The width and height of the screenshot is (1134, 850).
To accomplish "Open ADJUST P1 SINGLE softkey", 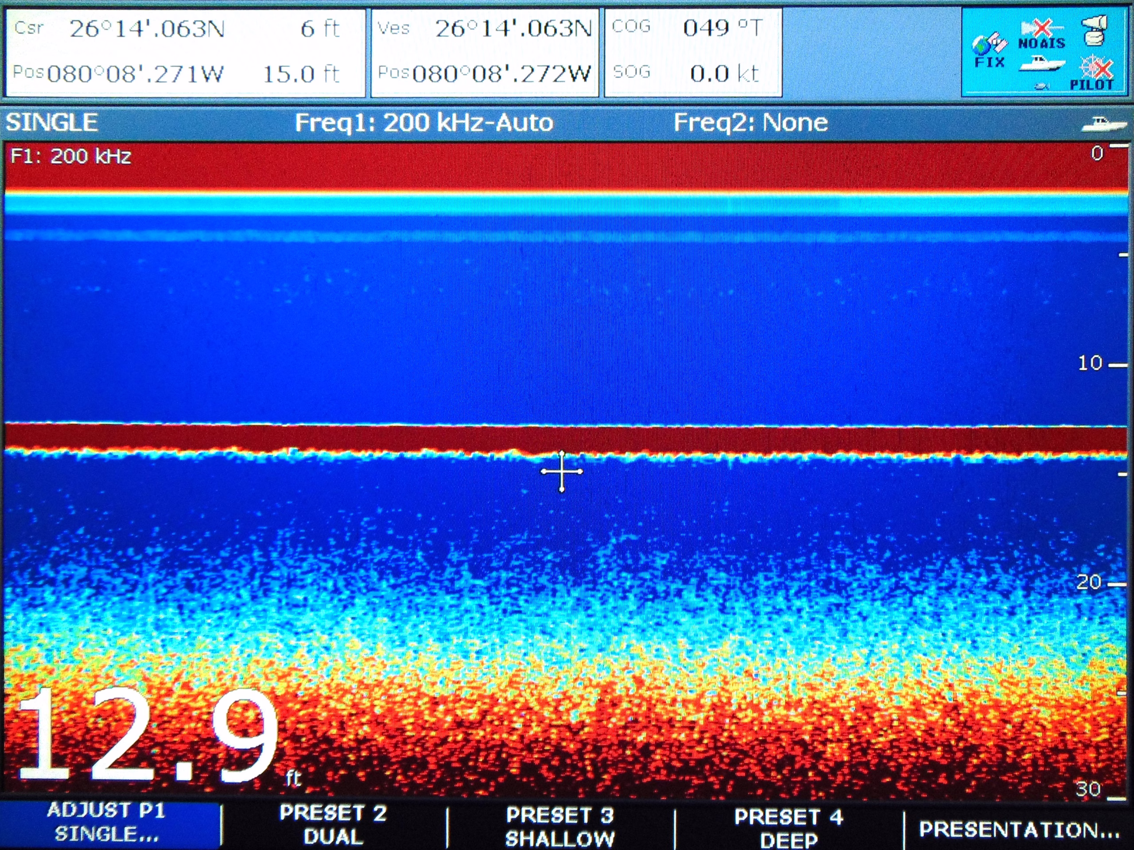I will click(107, 823).
